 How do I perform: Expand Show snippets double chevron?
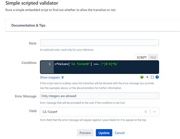[63, 77]
